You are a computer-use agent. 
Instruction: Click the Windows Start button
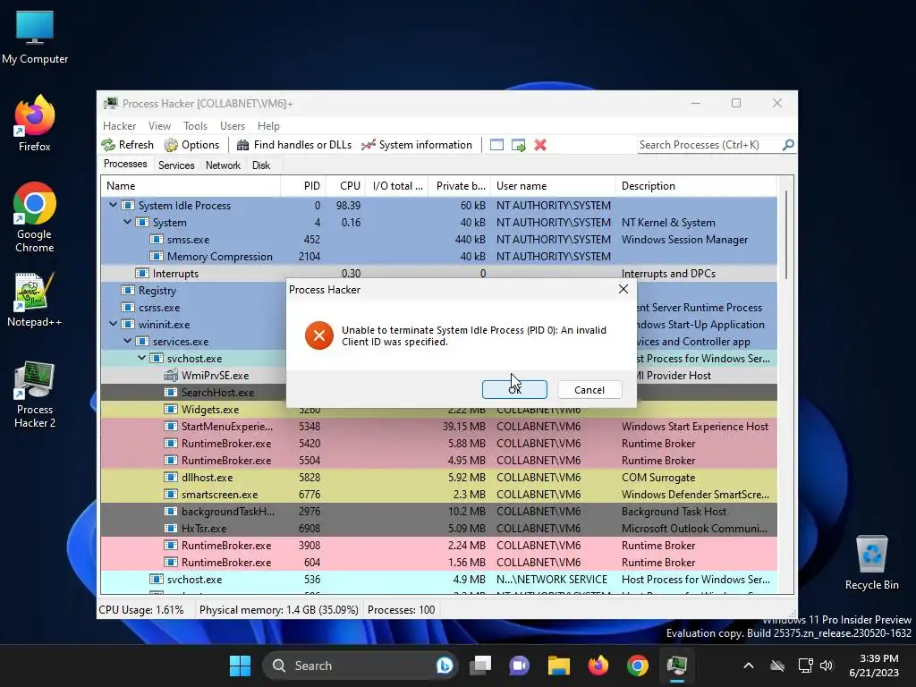click(240, 666)
